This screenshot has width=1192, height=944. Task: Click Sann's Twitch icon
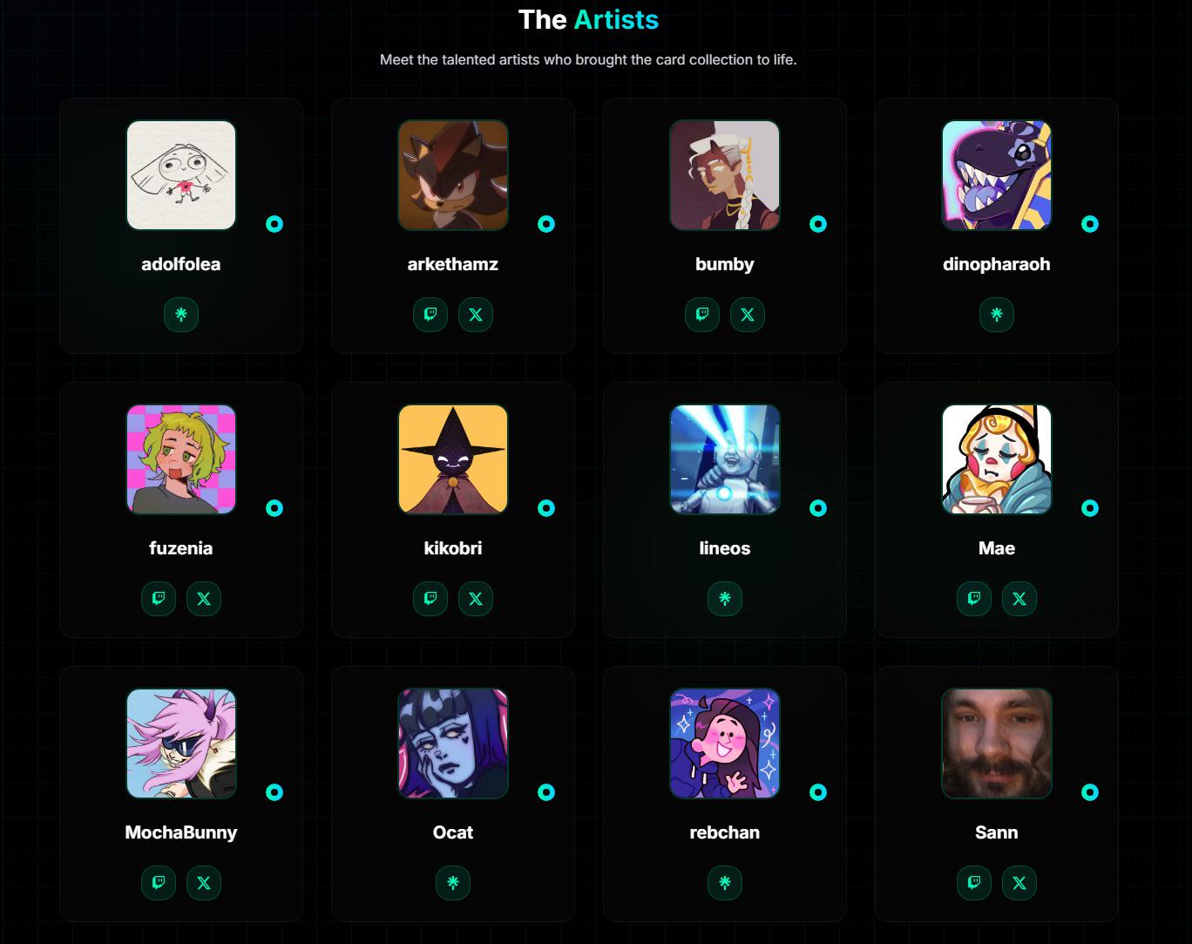click(x=974, y=883)
